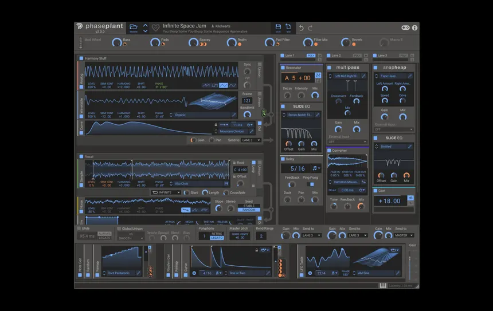Screen dimensions: 493x311
Task: Click the LEGATO button under Polyphony
Action: tap(217, 238)
